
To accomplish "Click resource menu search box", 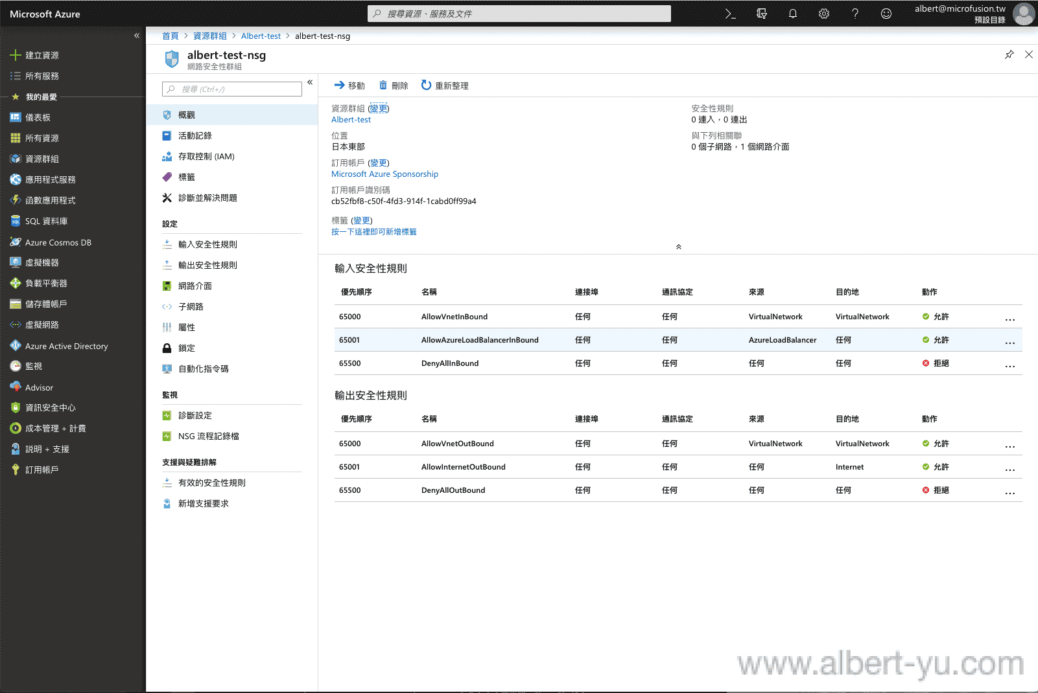I will tap(232, 89).
